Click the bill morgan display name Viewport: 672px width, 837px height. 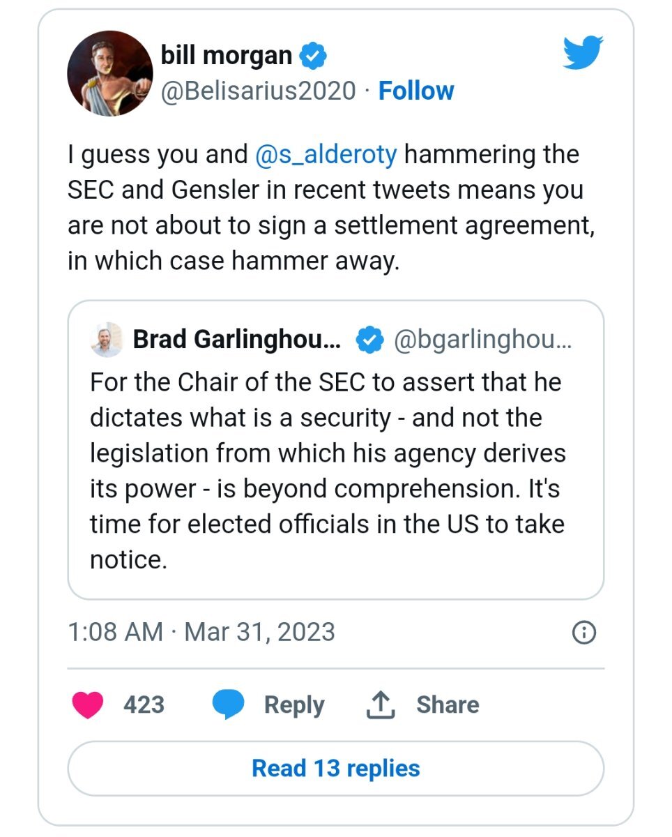226,55
